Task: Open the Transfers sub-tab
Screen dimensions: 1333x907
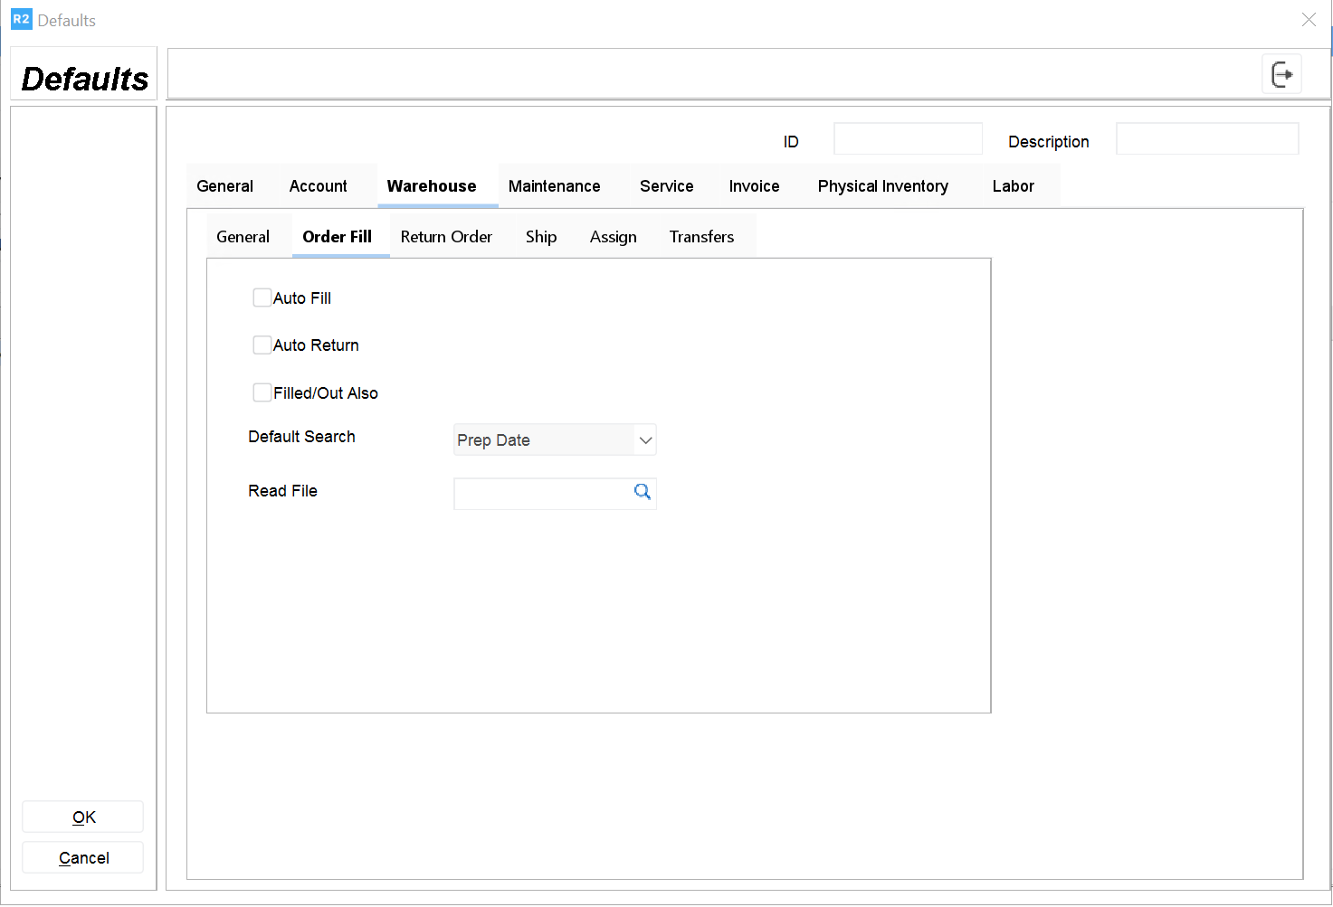Action: (701, 237)
